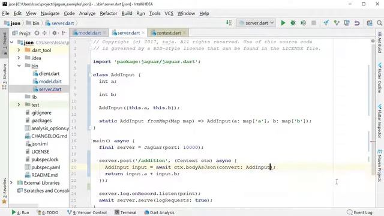This screenshot has width=384, height=216.
Task: Open the Project panel settings gear
Action: (x=55, y=33)
